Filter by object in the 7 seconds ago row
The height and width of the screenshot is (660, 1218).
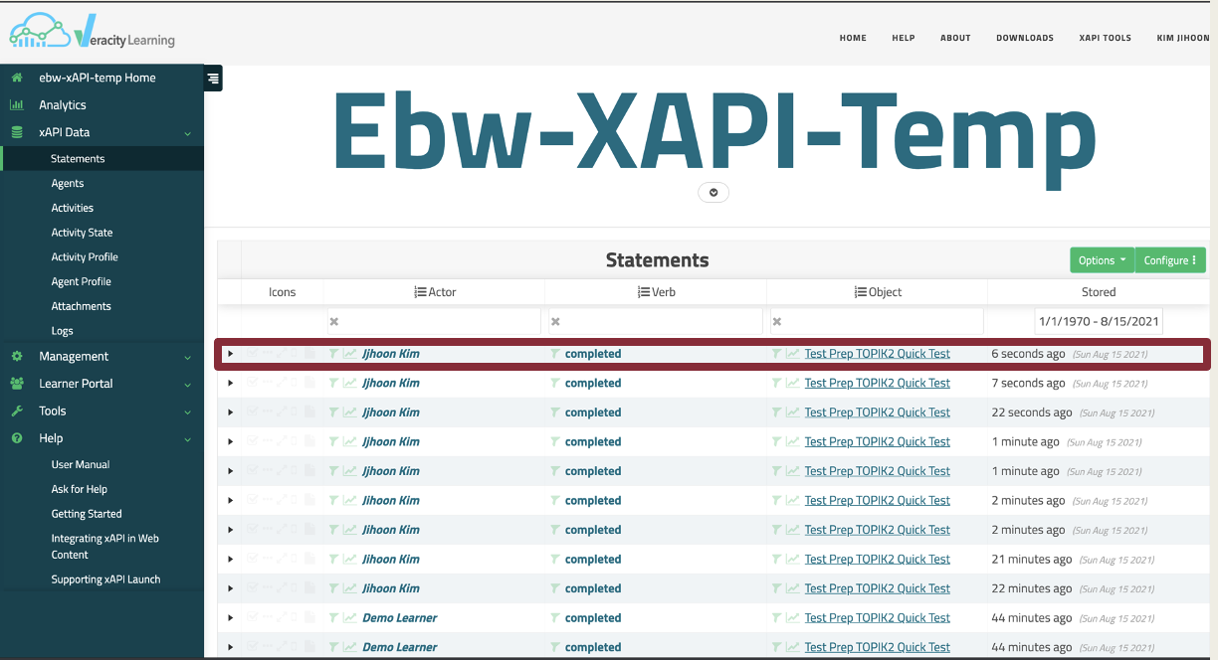point(777,383)
